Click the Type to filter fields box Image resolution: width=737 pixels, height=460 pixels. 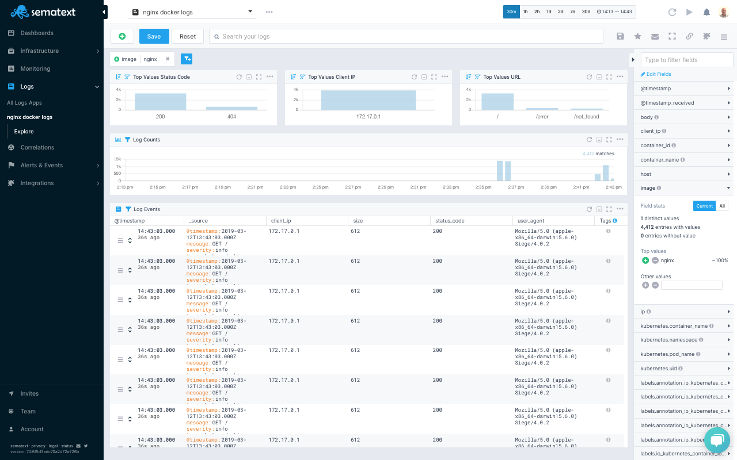(687, 60)
